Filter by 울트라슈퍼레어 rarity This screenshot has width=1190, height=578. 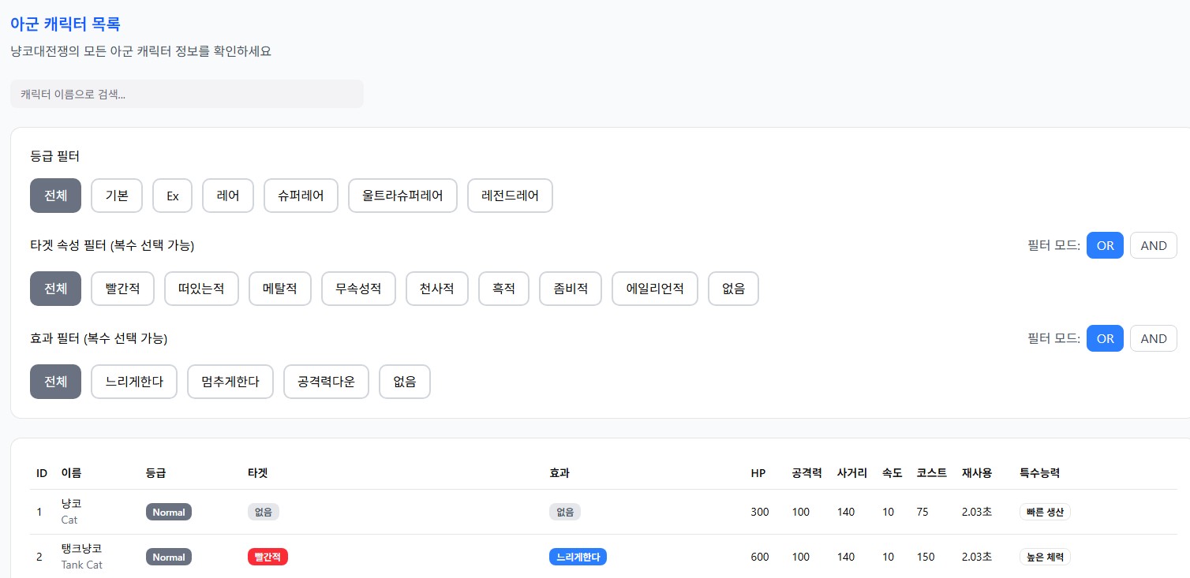[402, 196]
